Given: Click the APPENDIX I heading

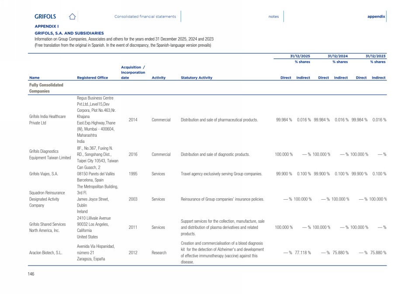Looking at the screenshot, I should pos(47,27).
